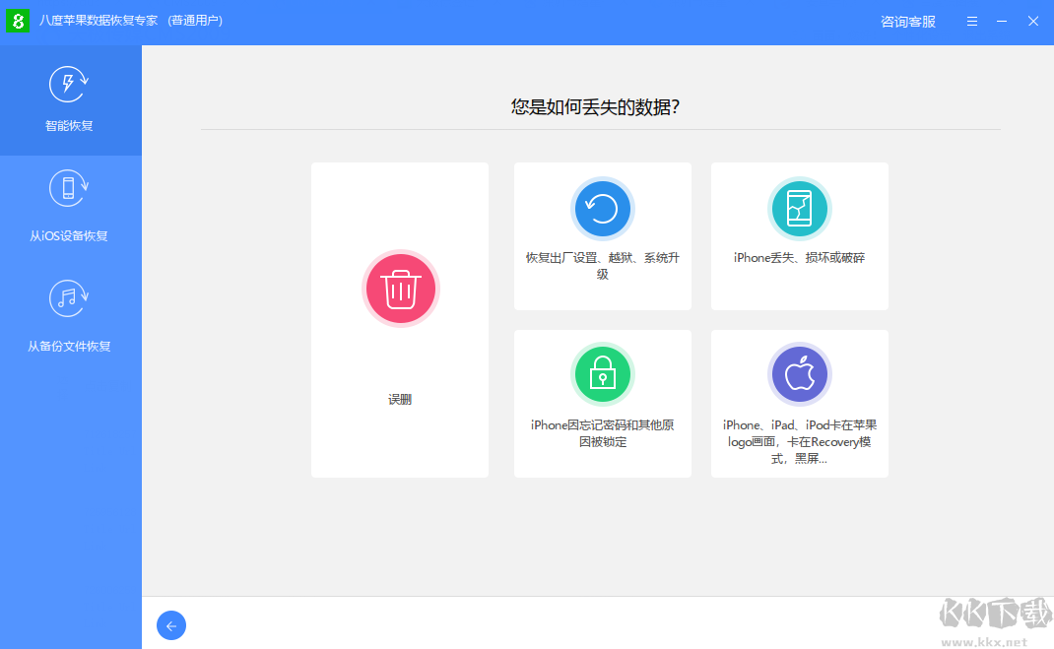Open 从备份文件恢复 via music-note phone icon
The height and width of the screenshot is (649, 1054).
point(68,298)
